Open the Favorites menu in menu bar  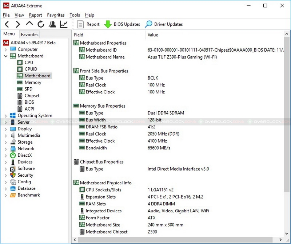56,15
